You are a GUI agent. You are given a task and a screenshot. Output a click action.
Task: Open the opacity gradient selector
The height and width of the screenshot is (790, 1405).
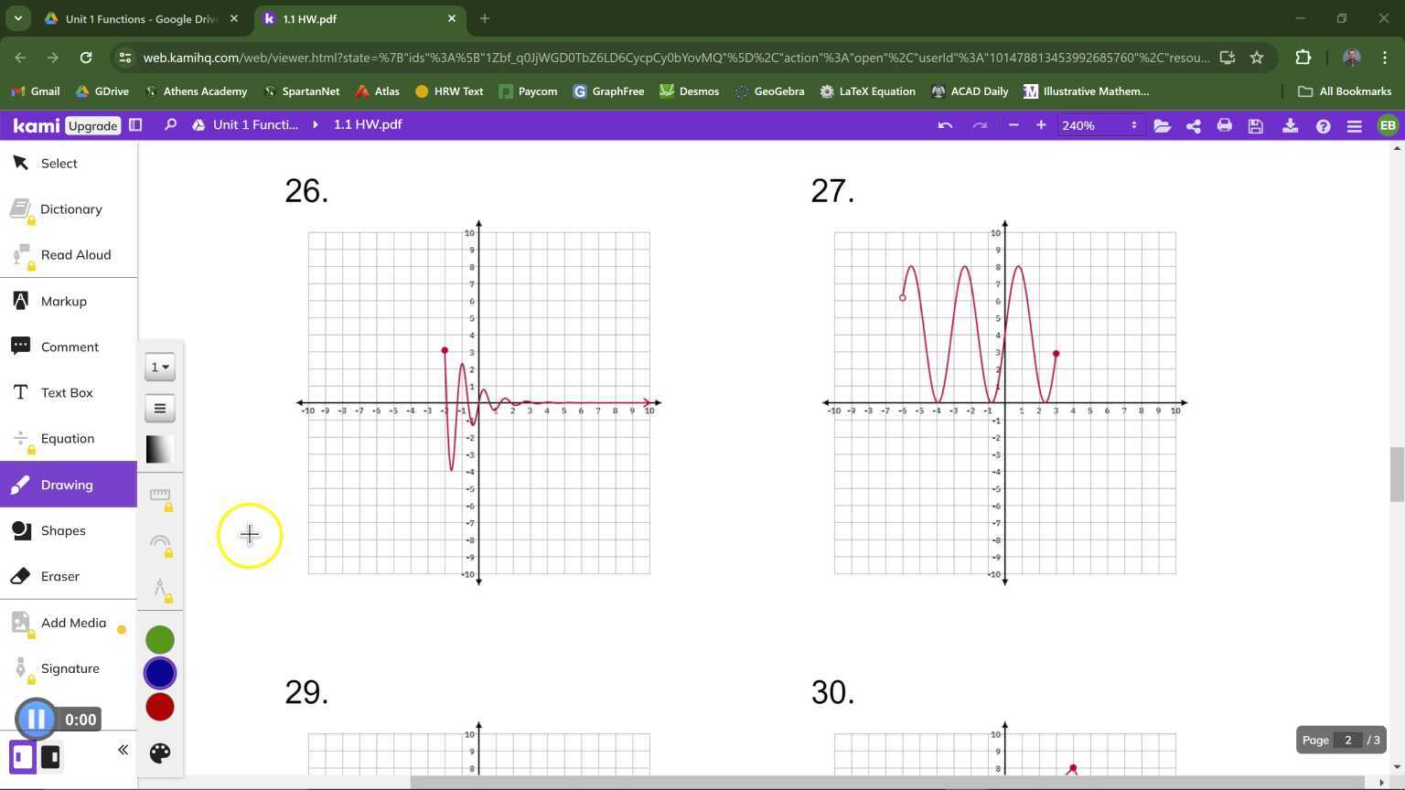click(159, 449)
